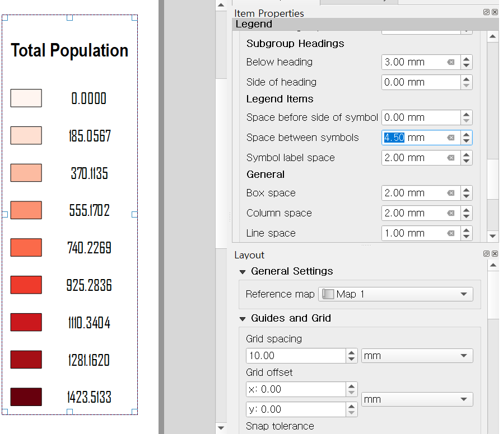Image resolution: width=503 pixels, height=434 pixels.
Task: Decrease the Side of heading spacing
Action: coord(467,86)
